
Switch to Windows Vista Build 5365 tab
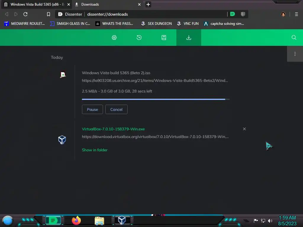coord(37,4)
